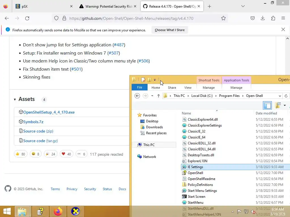Close the pSX tab
This screenshot has height=217, width=290.
pos(71,6)
